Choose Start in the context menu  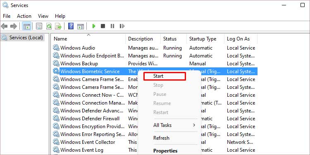165,76
